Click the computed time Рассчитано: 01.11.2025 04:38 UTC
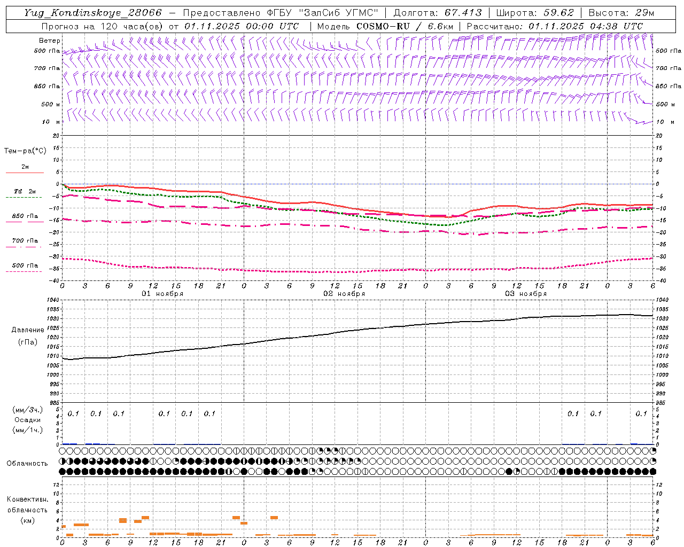This screenshot has width=684, height=547. pos(555,26)
